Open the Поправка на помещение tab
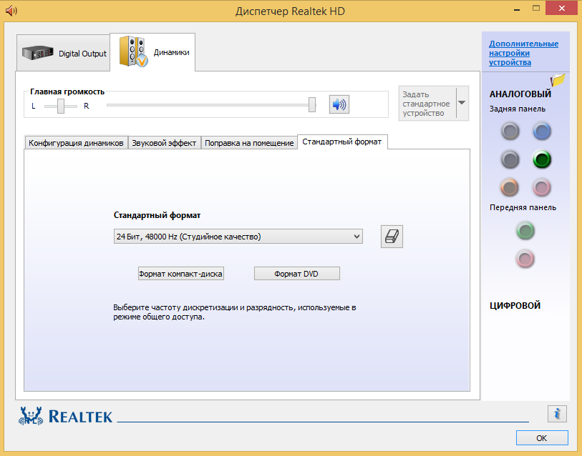 tap(249, 143)
